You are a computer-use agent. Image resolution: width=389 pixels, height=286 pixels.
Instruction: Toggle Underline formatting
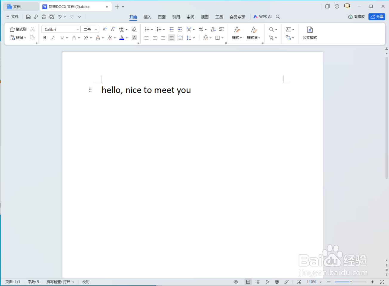pyautogui.click(x=62, y=38)
